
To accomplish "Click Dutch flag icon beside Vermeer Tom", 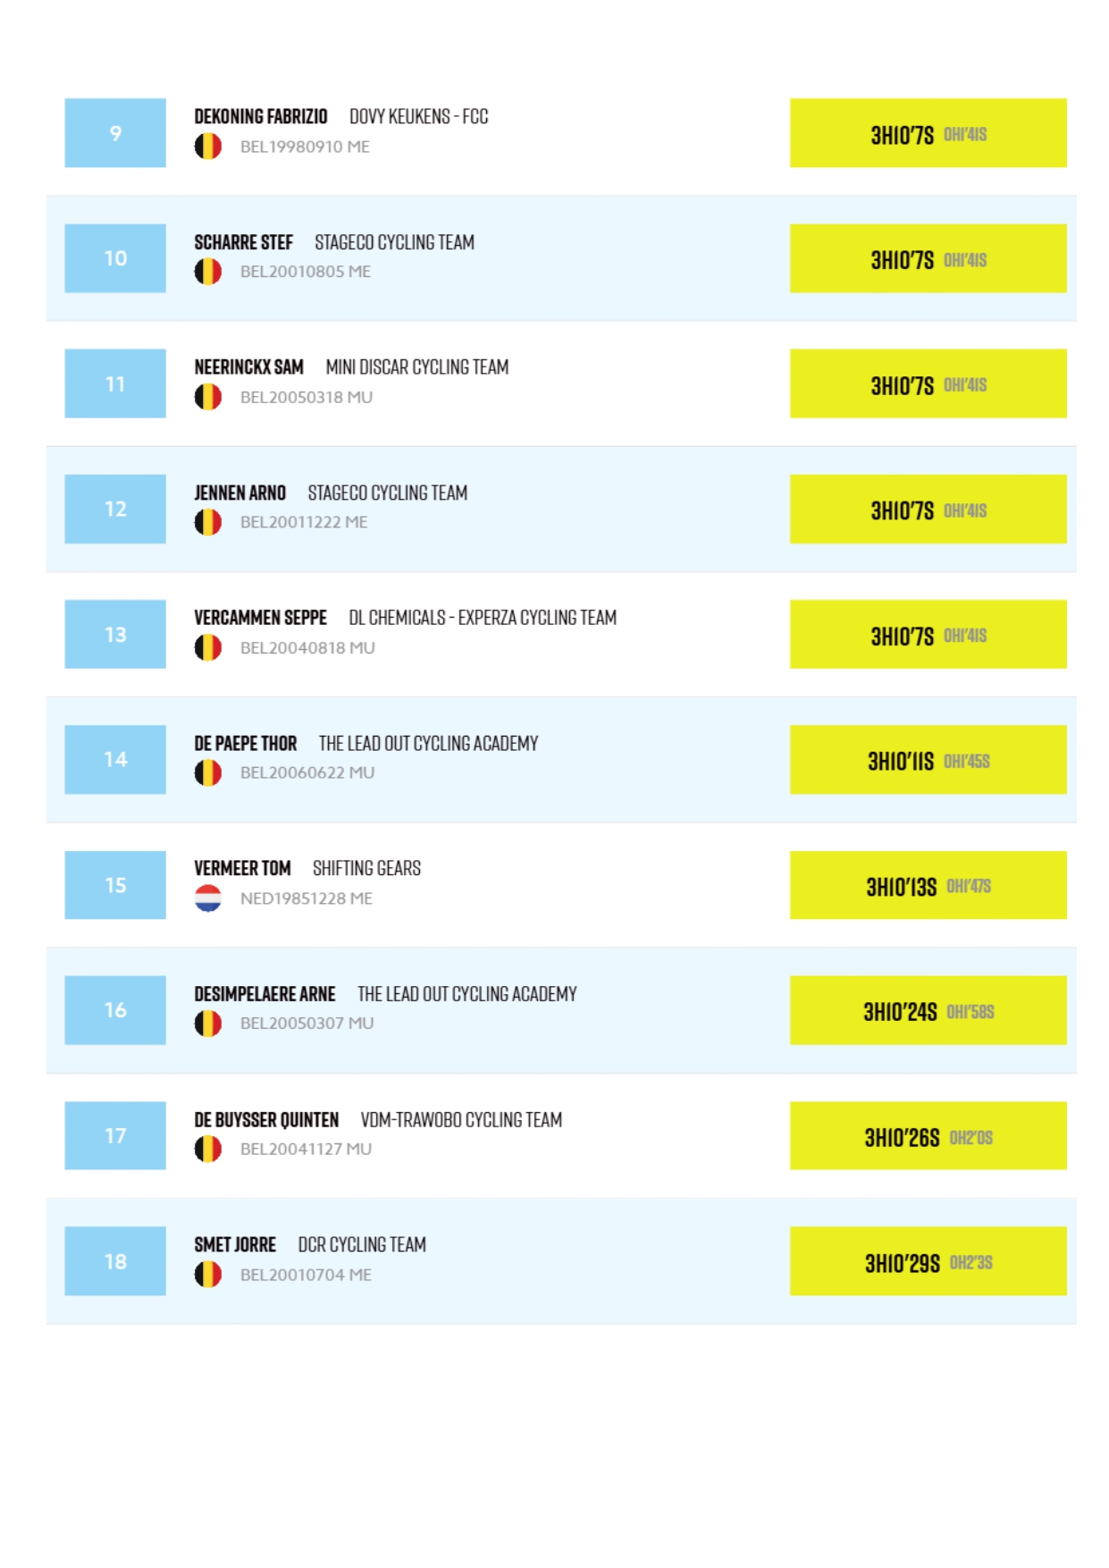I will pos(208,898).
